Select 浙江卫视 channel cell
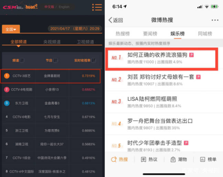The width and height of the screenshot is (223, 177). coord(22,130)
